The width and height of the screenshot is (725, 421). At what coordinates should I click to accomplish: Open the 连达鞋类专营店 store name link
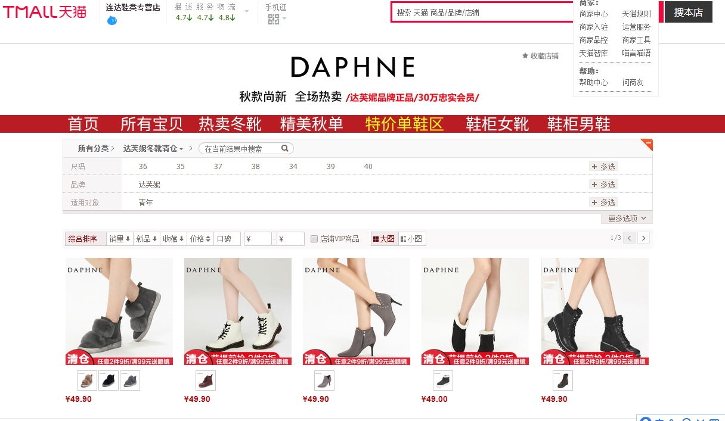pos(133,8)
